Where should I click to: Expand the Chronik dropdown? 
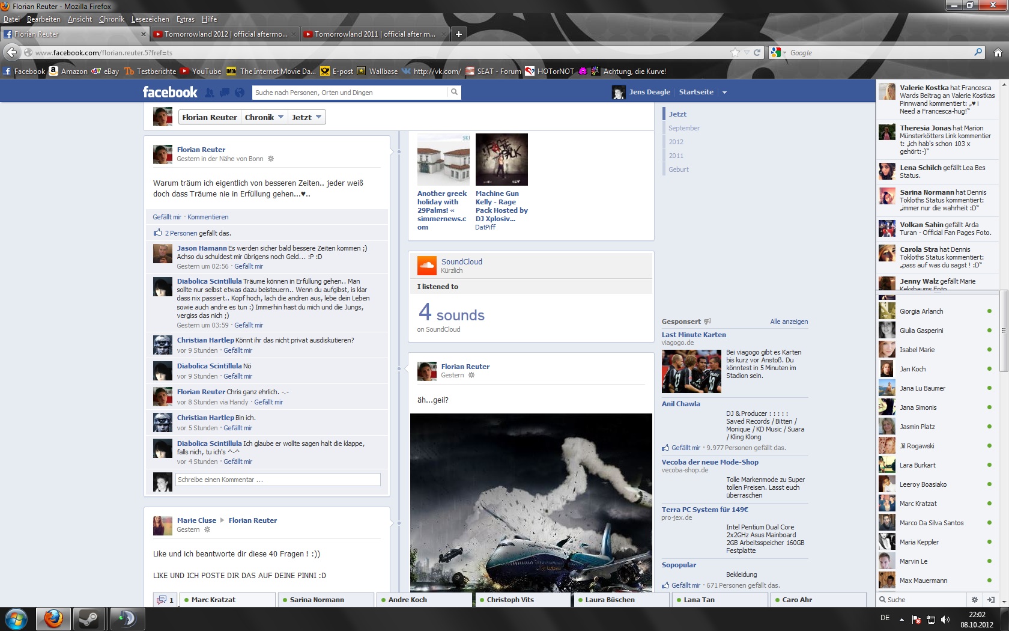tap(264, 117)
